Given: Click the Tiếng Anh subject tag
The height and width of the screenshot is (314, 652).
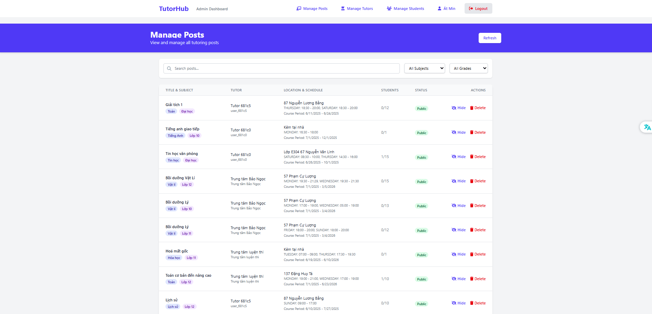Looking at the screenshot, I should tap(175, 136).
